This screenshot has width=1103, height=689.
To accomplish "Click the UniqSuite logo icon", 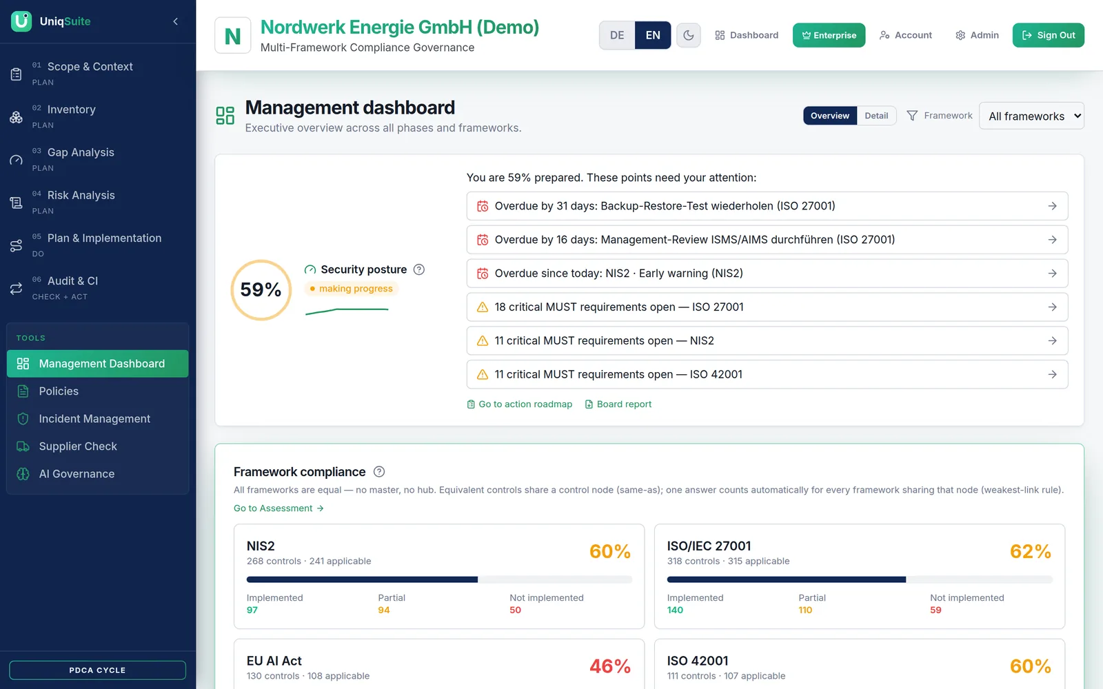I will pyautogui.click(x=21, y=21).
